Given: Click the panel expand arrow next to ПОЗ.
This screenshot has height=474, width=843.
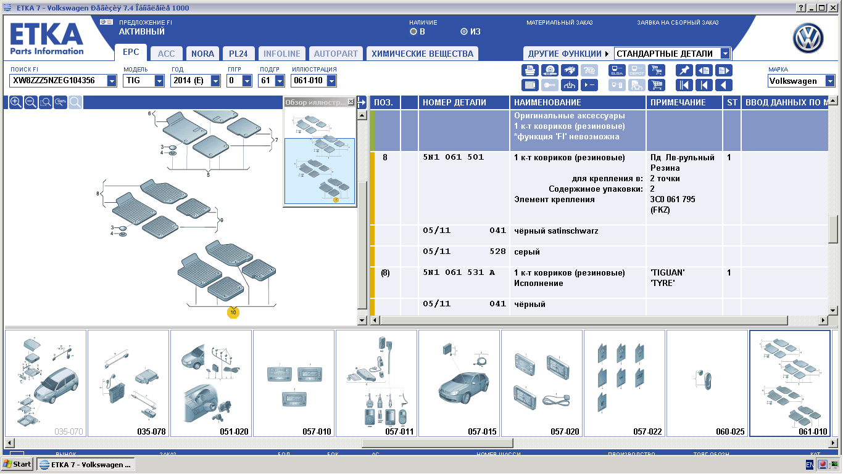Looking at the screenshot, I should (362, 102).
